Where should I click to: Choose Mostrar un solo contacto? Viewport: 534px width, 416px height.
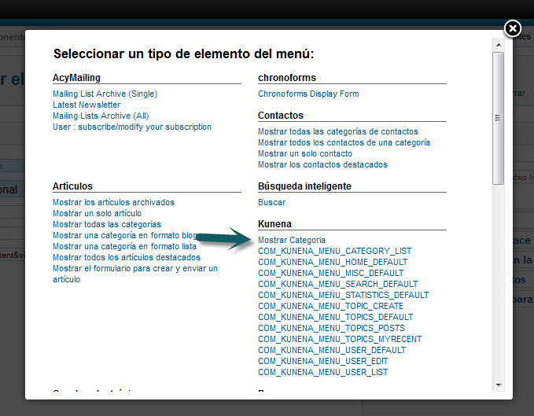coord(305,153)
